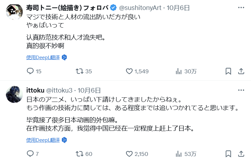This screenshot has width=251, height=162.
Task: Open ittoku's profile avatar
Action: (x=14, y=95)
